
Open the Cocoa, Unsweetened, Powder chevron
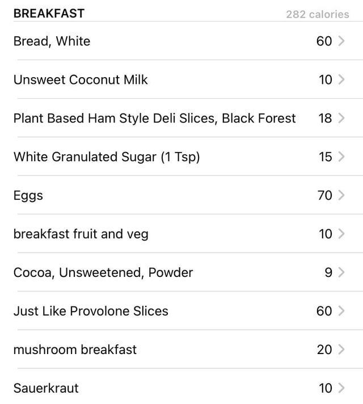point(341,272)
